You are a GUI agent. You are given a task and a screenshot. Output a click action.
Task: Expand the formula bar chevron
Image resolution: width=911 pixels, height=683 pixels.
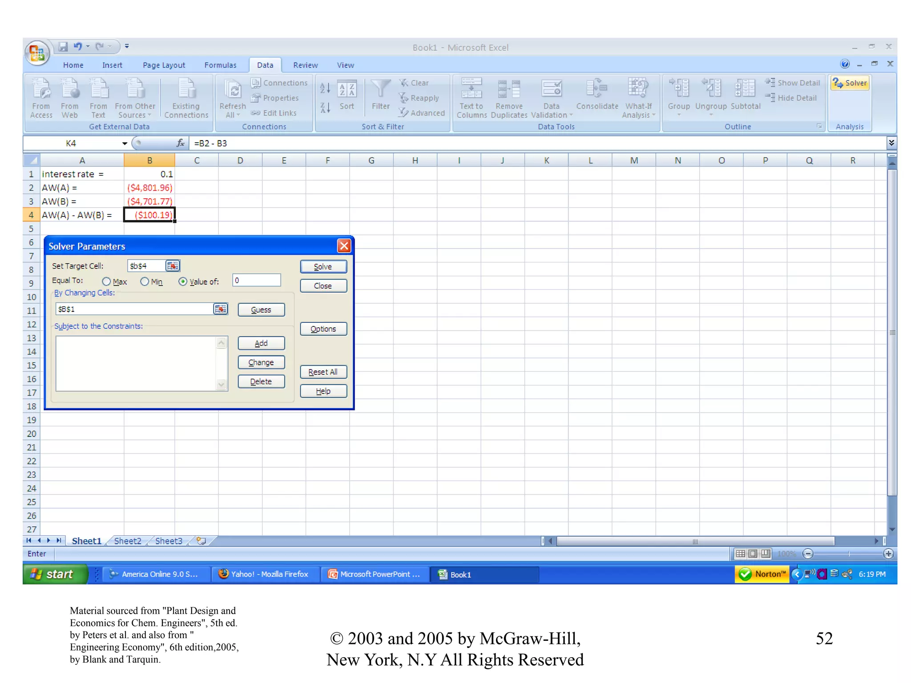point(891,143)
